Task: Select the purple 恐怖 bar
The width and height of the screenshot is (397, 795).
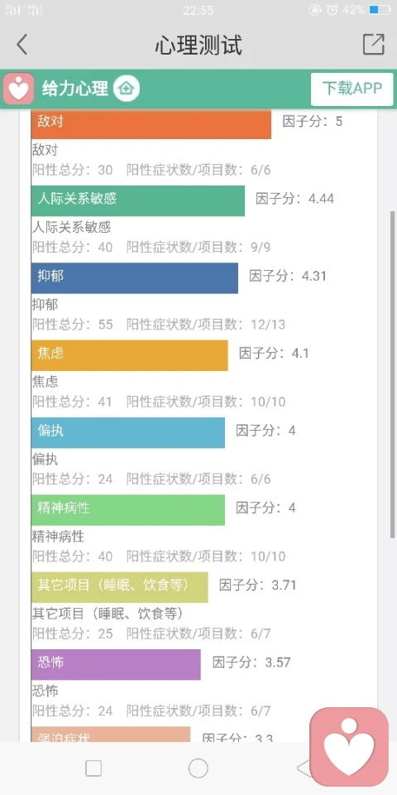Action: coord(116,665)
